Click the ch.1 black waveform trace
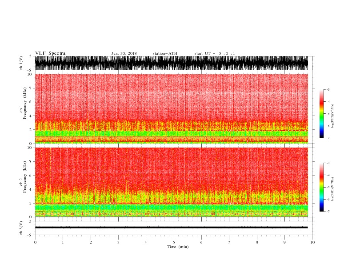The height and width of the screenshot is (272, 352). (x=171, y=63)
